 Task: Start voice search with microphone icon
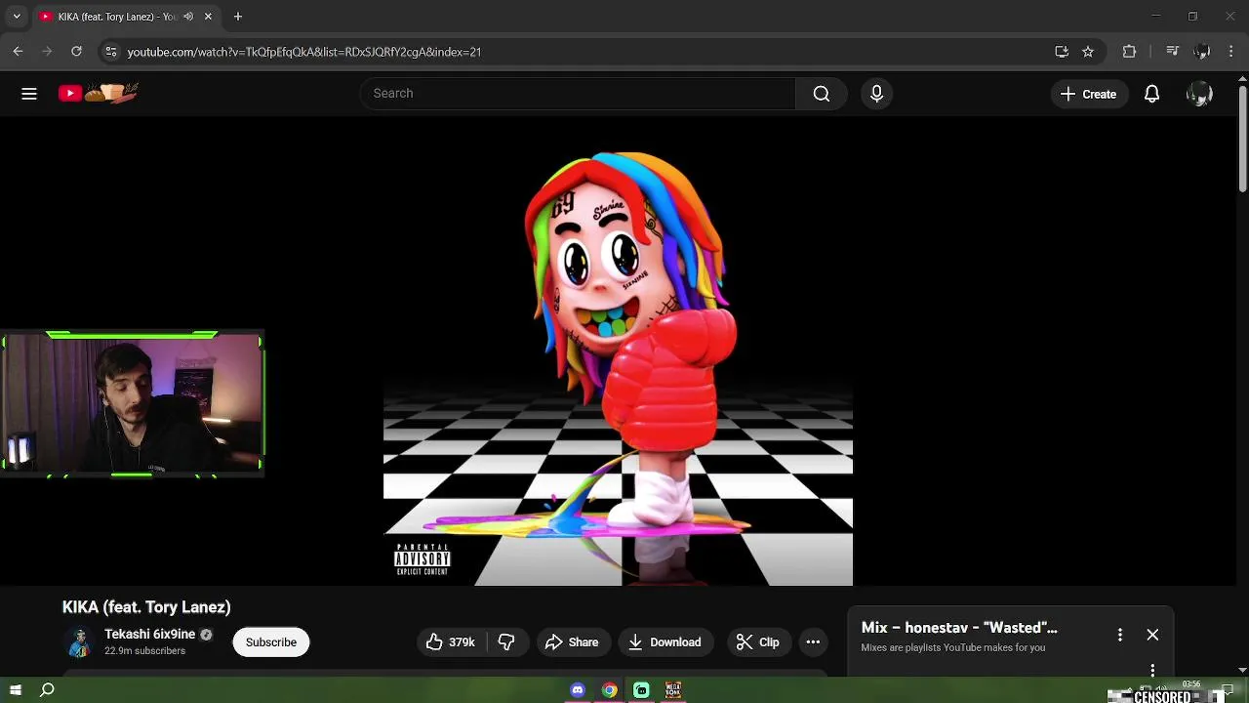click(876, 94)
